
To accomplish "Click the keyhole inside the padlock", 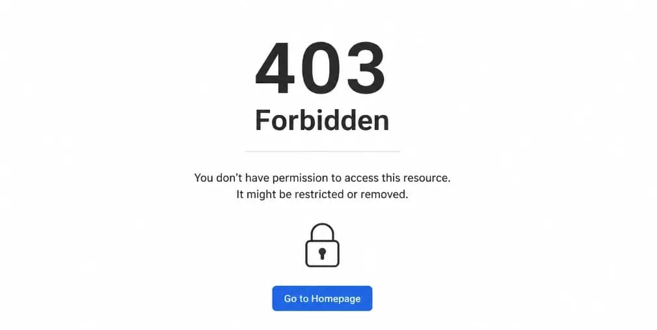I will coord(322,253).
